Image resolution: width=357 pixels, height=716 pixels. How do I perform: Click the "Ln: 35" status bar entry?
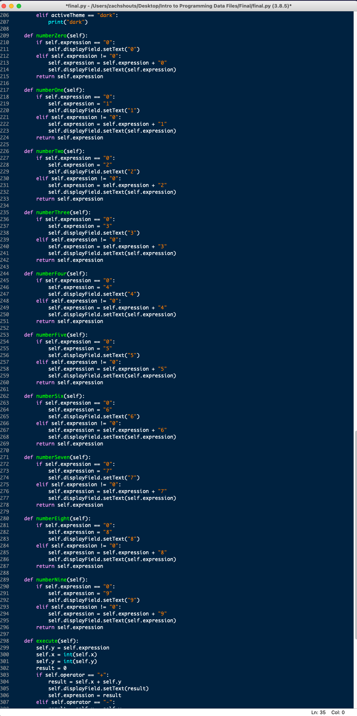click(319, 712)
